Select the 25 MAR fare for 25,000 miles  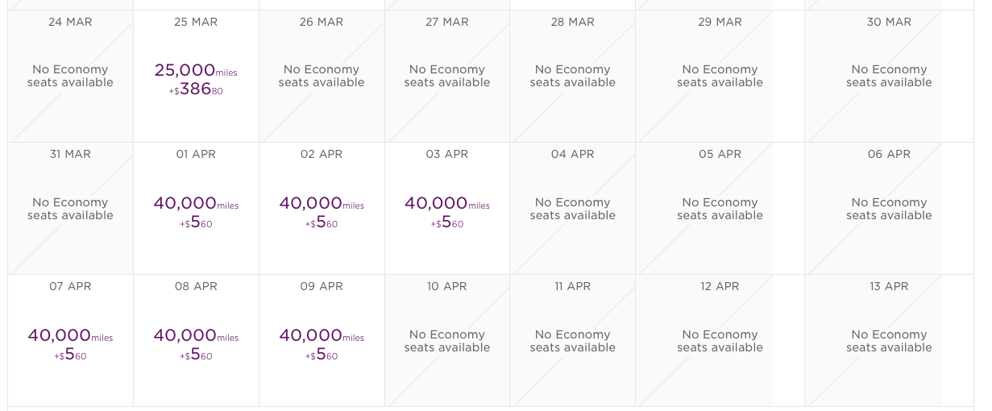click(196, 77)
